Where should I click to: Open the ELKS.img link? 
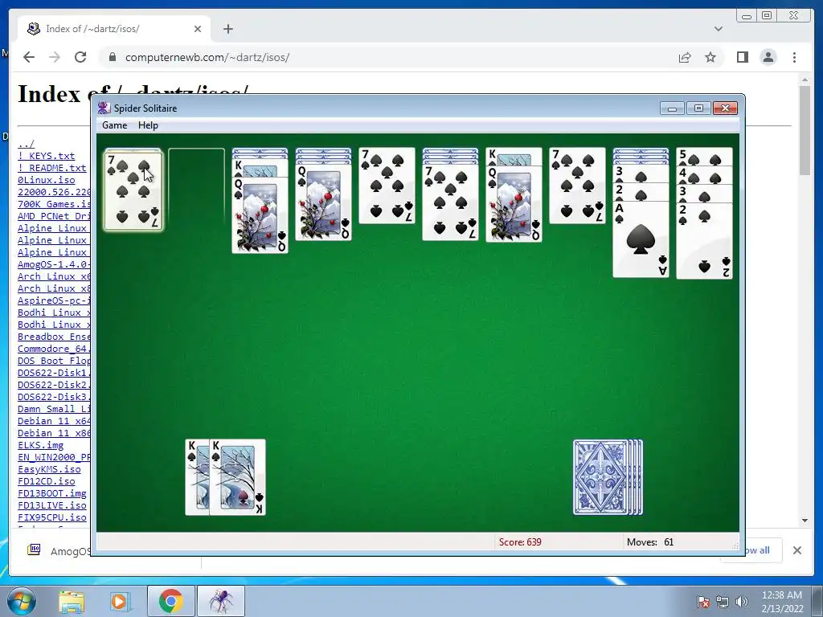[40, 445]
